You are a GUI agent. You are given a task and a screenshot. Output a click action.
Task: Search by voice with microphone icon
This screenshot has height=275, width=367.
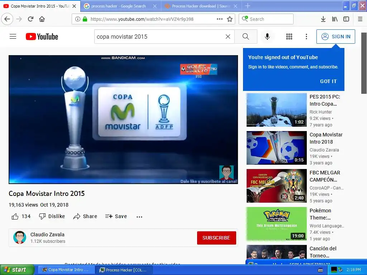tap(267, 37)
